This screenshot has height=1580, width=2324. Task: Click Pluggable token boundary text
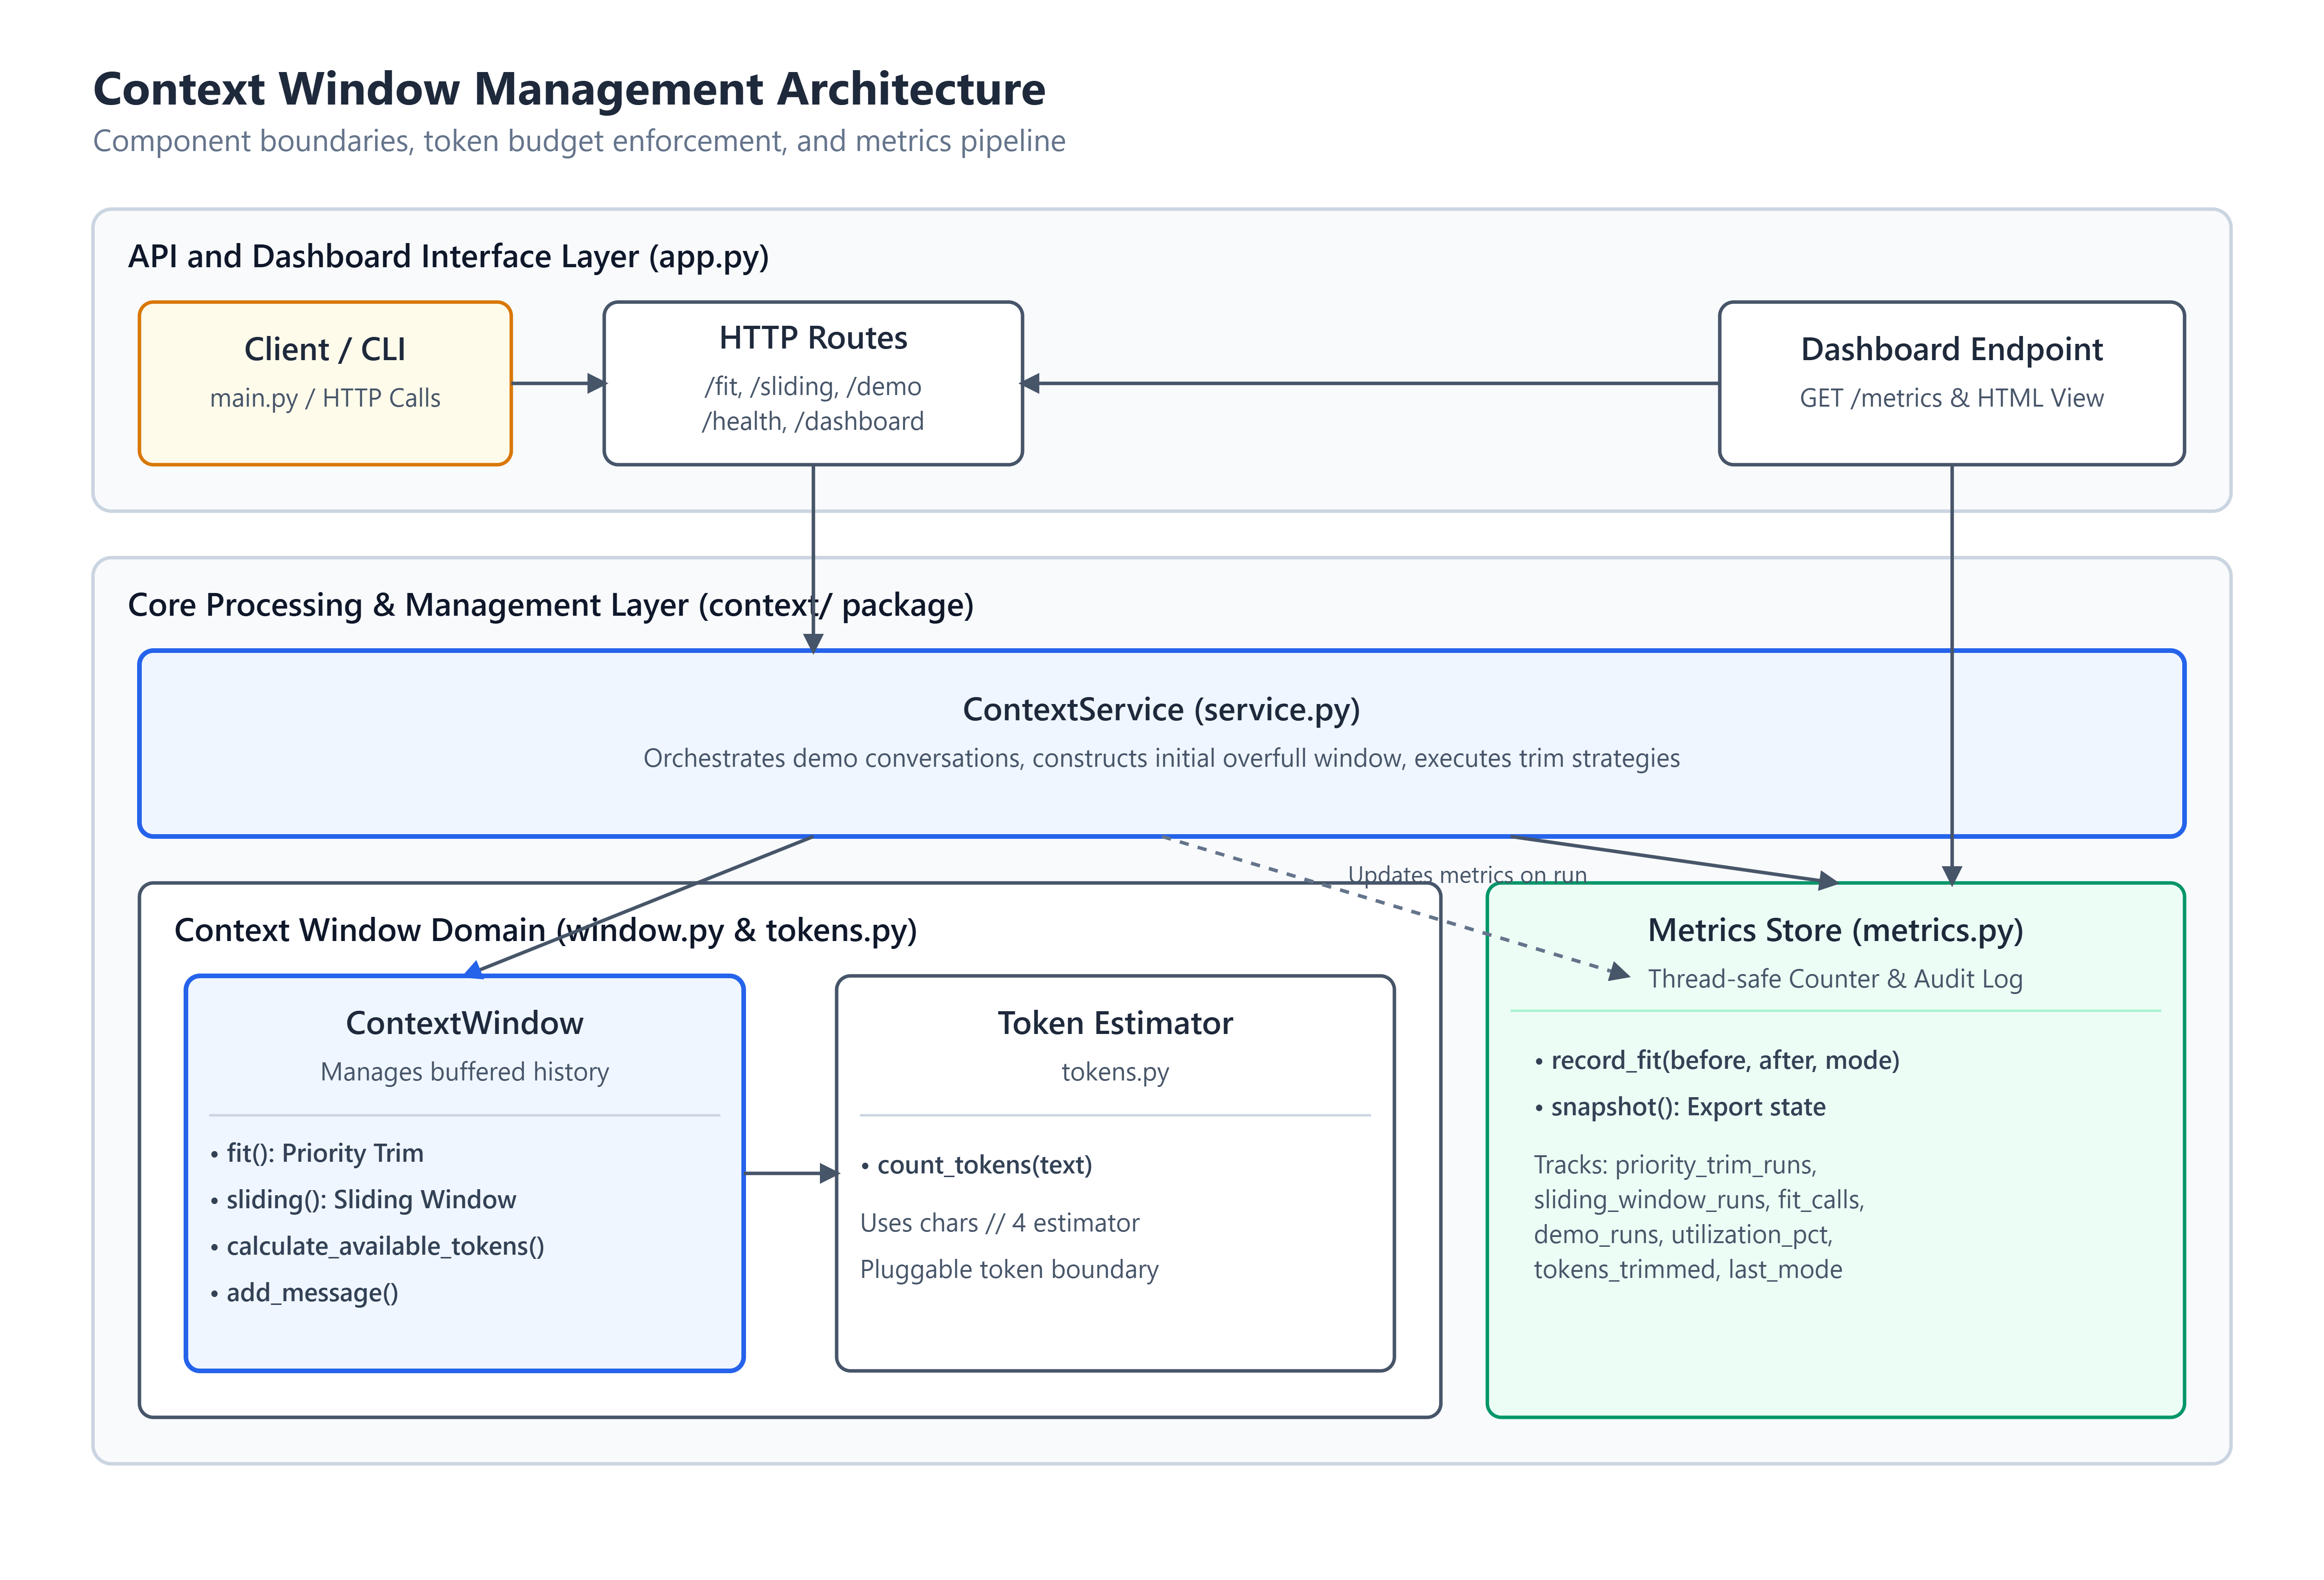pos(1009,1270)
